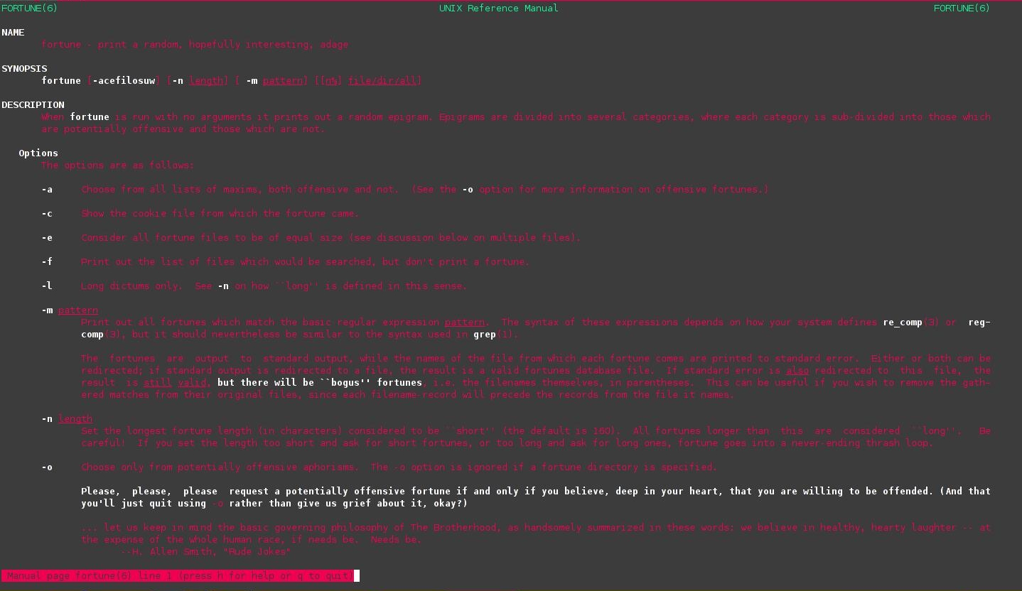1022x591 pixels.
Task: Click the -a option flag label
Action: pyautogui.click(x=47, y=190)
